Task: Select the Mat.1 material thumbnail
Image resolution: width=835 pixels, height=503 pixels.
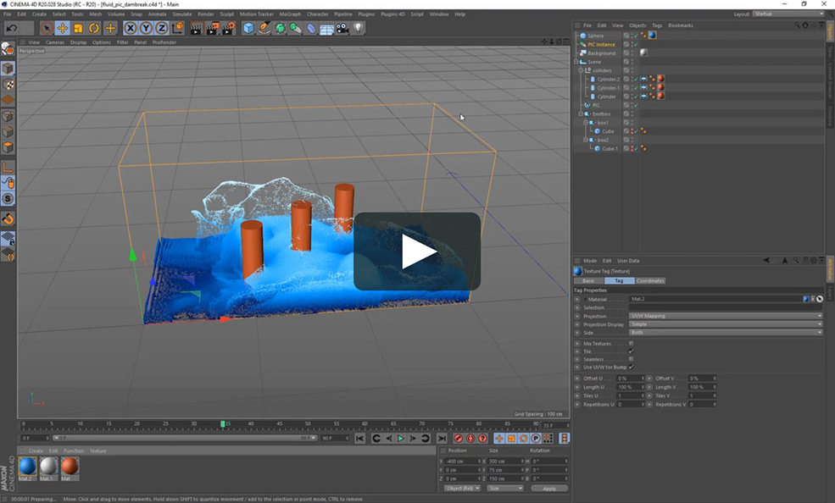Action: point(48,467)
